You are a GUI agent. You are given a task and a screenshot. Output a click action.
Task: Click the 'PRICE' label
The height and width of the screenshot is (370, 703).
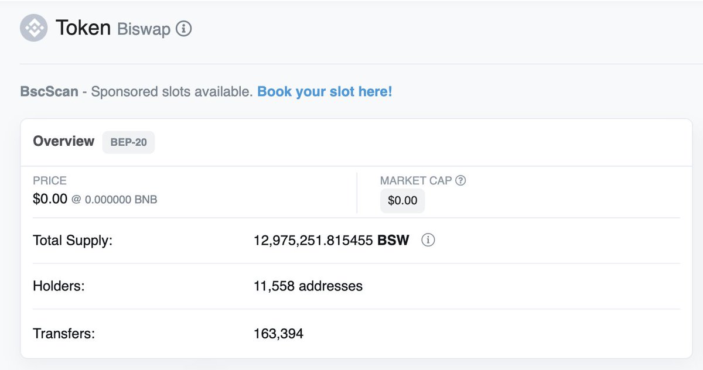tap(50, 181)
